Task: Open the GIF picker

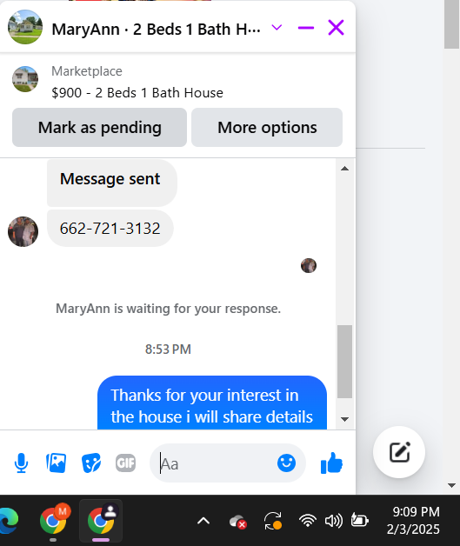Action: pos(125,463)
